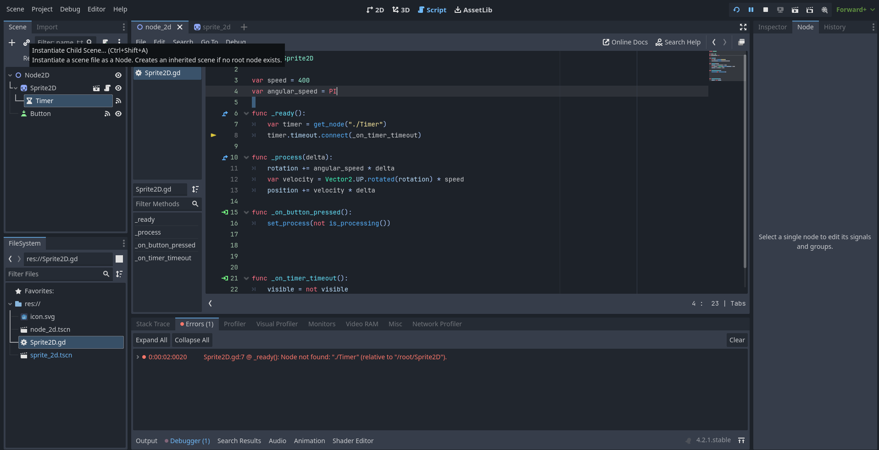
Task: Click Collapse All errors button
Action: click(x=192, y=340)
